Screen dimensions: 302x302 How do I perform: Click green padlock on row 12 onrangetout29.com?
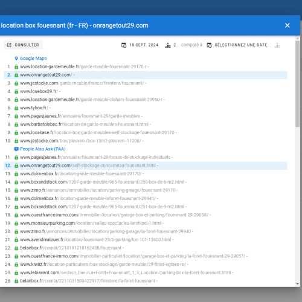coord(16,165)
